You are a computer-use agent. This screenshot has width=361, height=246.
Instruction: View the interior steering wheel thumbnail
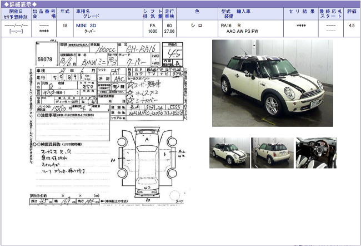click(x=316, y=152)
